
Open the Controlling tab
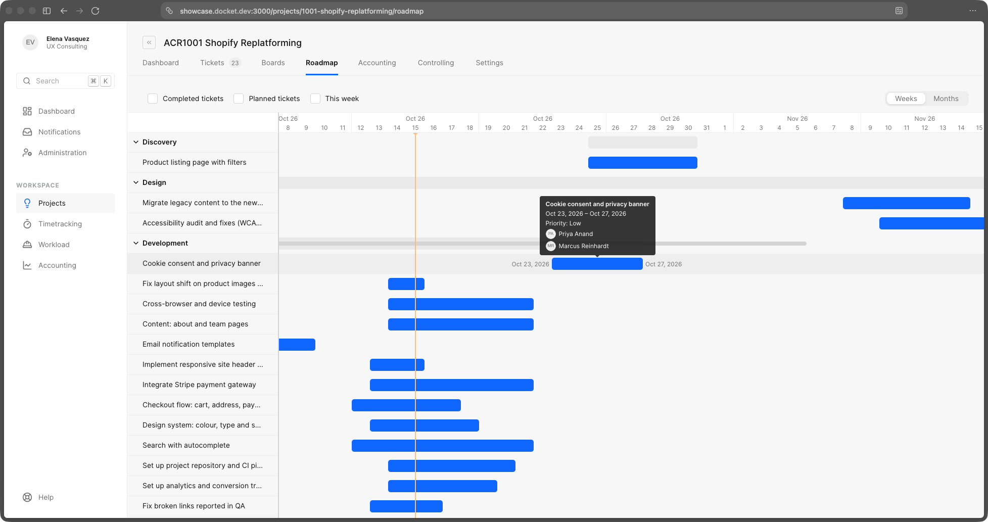436,63
